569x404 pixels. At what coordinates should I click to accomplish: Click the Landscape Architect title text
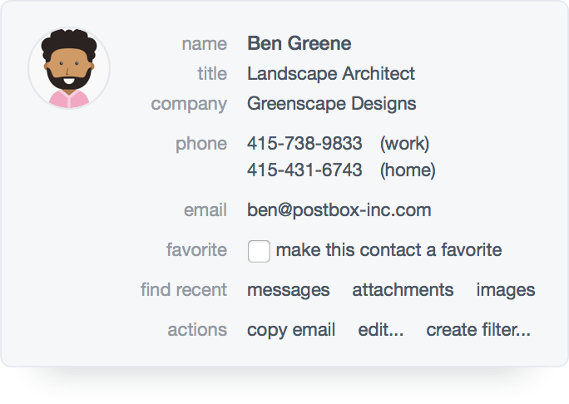331,74
